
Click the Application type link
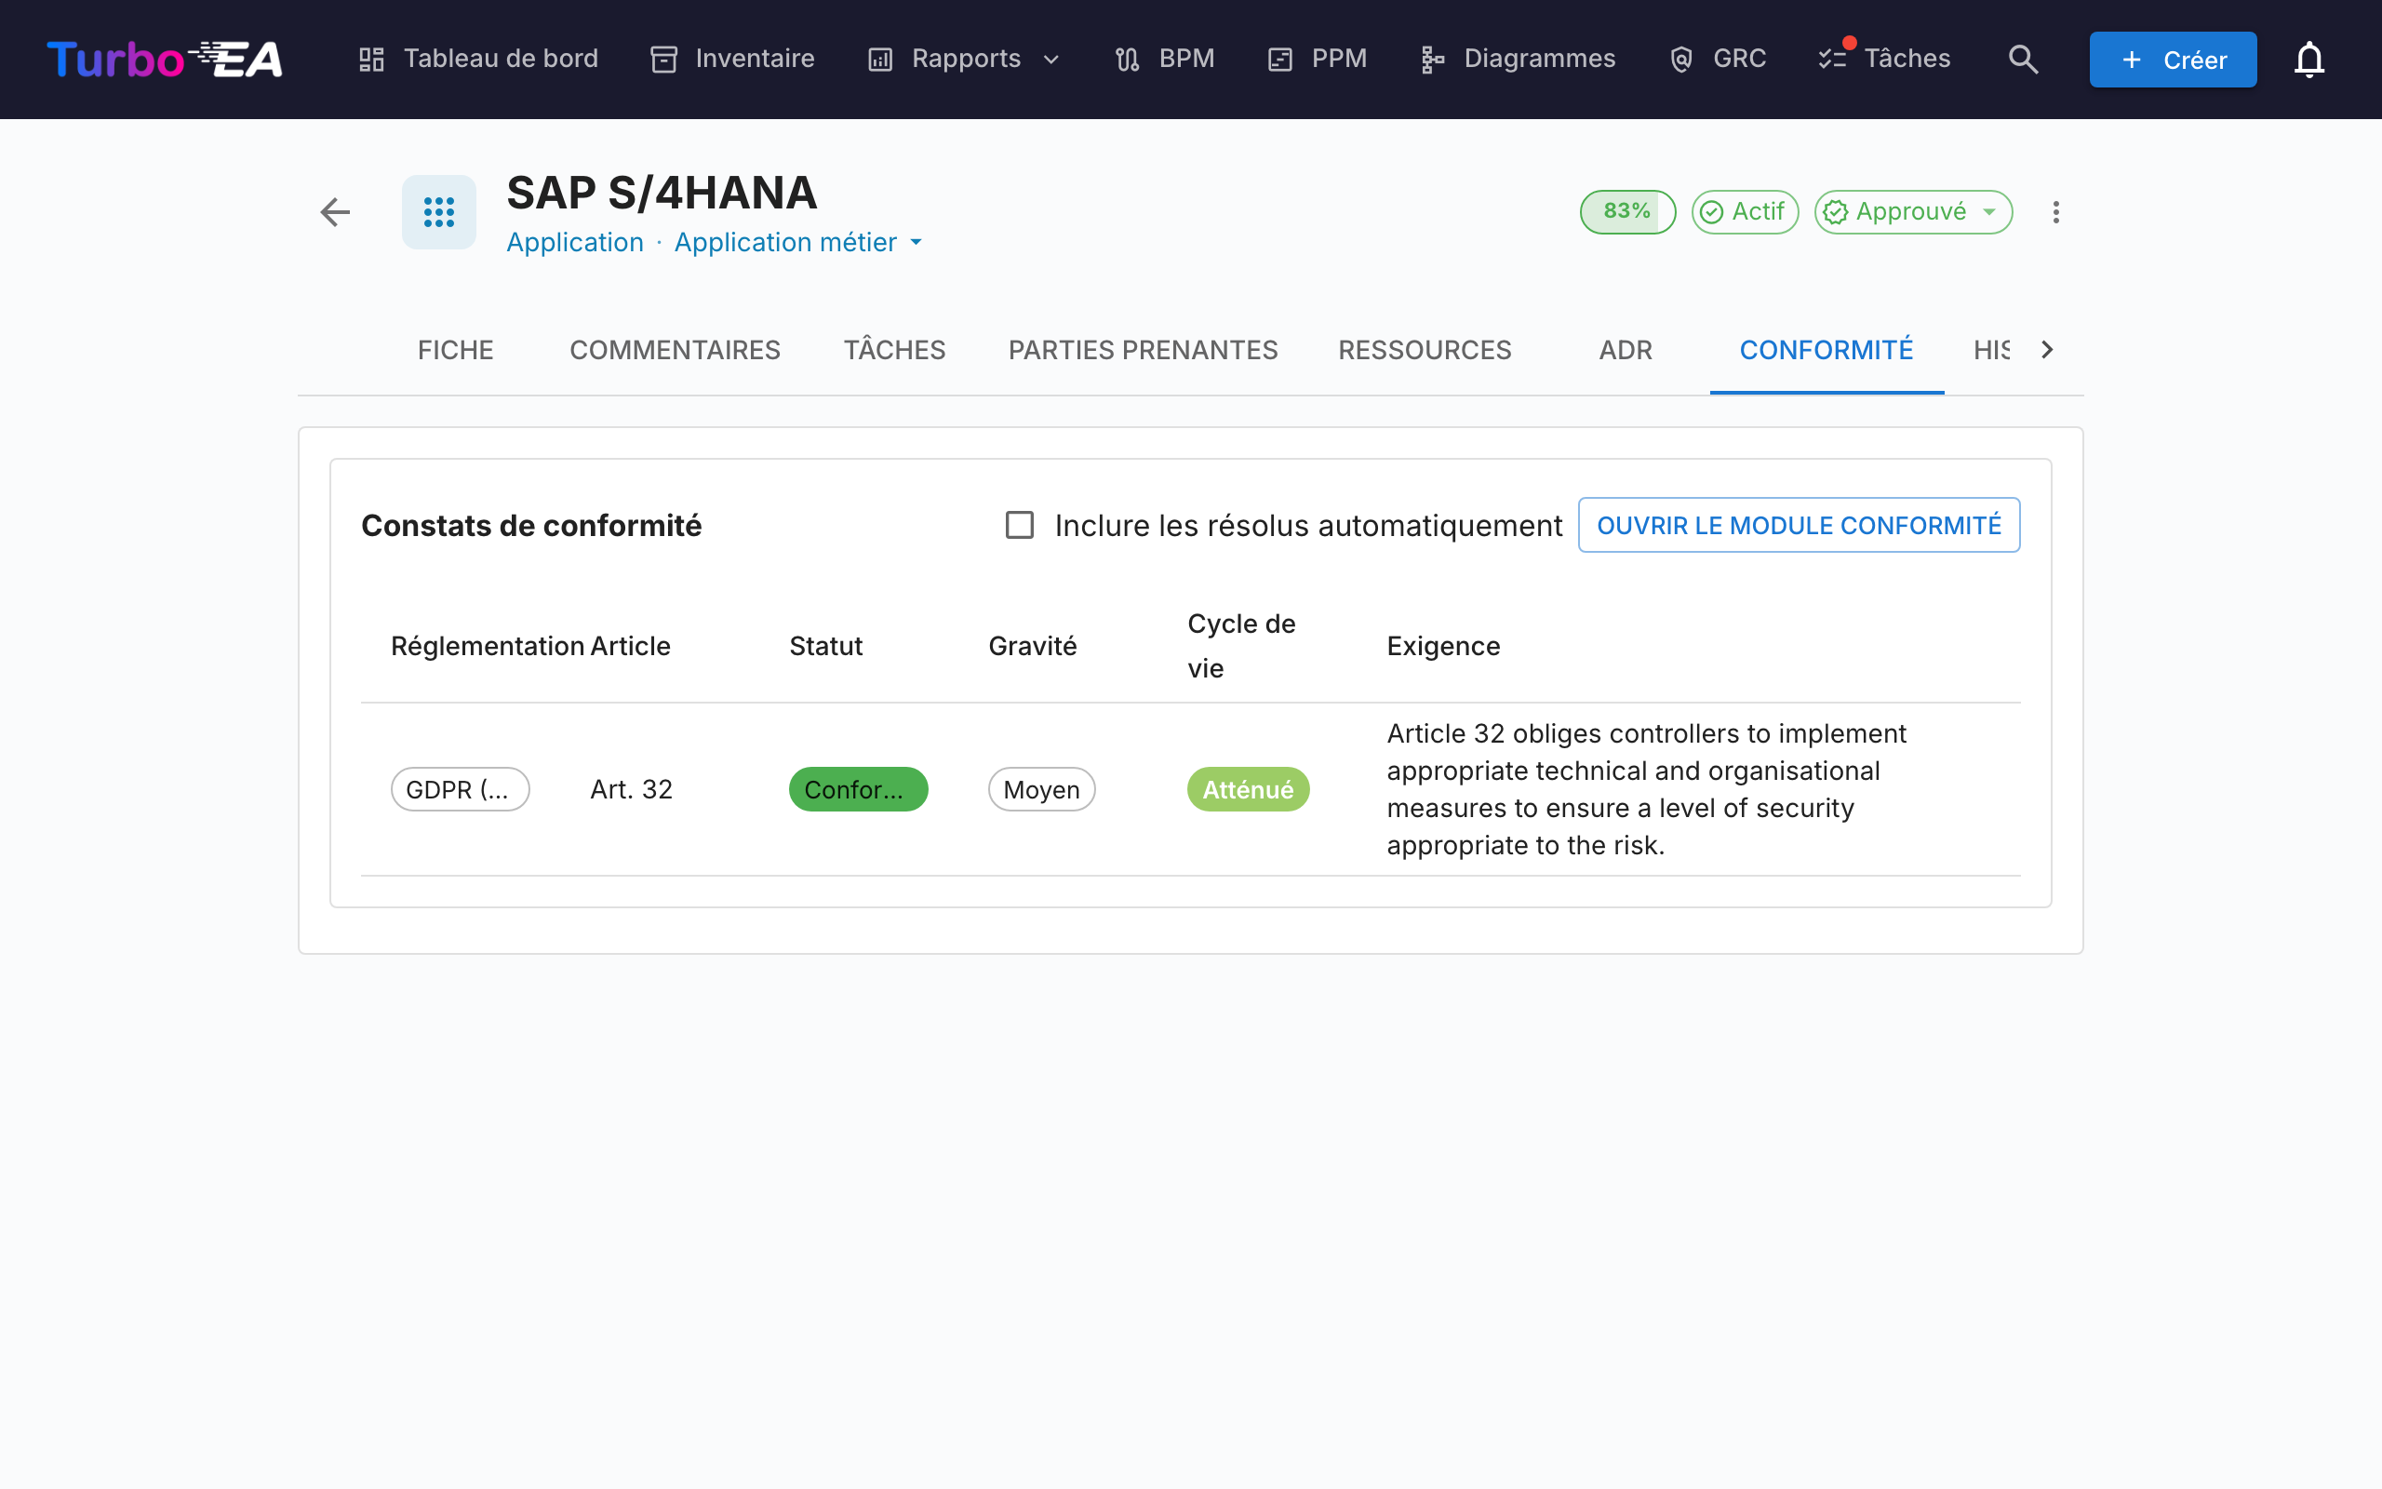(575, 242)
